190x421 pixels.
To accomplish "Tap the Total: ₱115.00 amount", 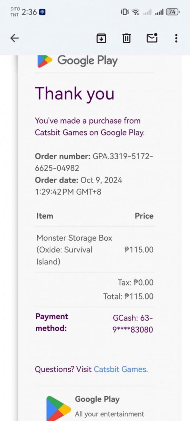I will [128, 296].
